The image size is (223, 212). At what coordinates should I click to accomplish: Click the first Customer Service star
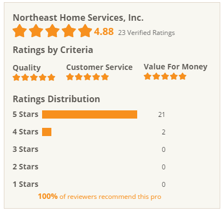pos(70,76)
